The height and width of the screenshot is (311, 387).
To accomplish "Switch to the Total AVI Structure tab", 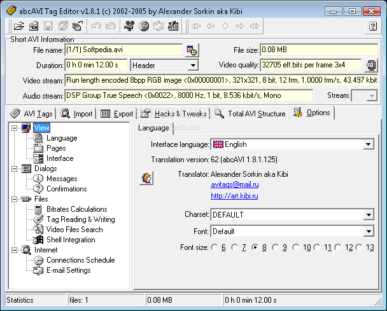I will 250,114.
